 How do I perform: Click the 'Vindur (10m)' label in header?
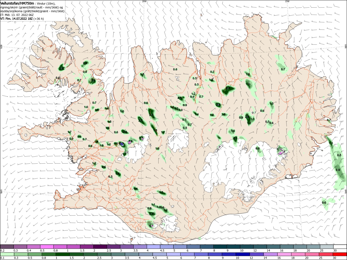tap(46, 3)
